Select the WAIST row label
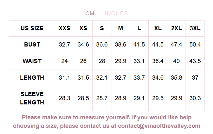The width and height of the screenshot is (213, 134). pos(32,61)
